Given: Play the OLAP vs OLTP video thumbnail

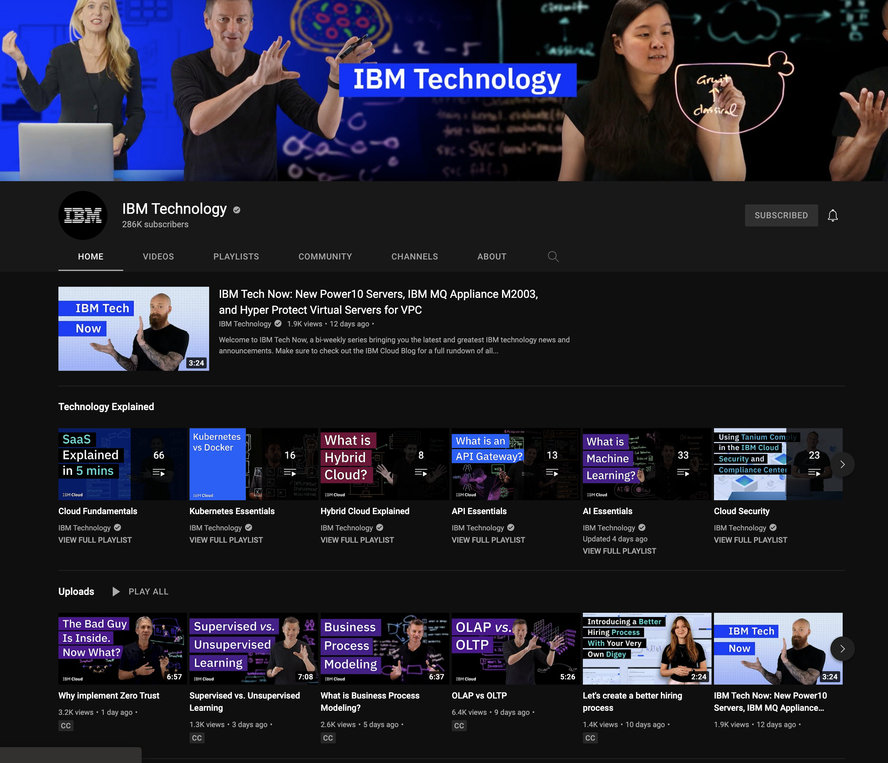Looking at the screenshot, I should coord(516,649).
